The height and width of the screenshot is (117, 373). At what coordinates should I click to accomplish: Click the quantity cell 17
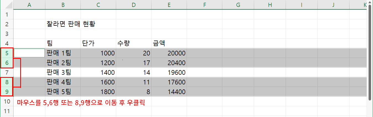point(134,63)
